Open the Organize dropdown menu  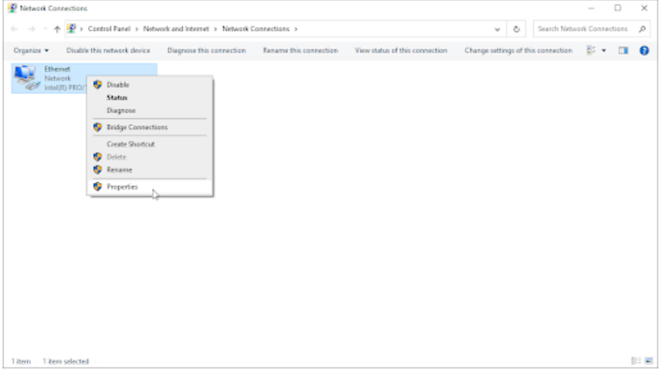[31, 50]
